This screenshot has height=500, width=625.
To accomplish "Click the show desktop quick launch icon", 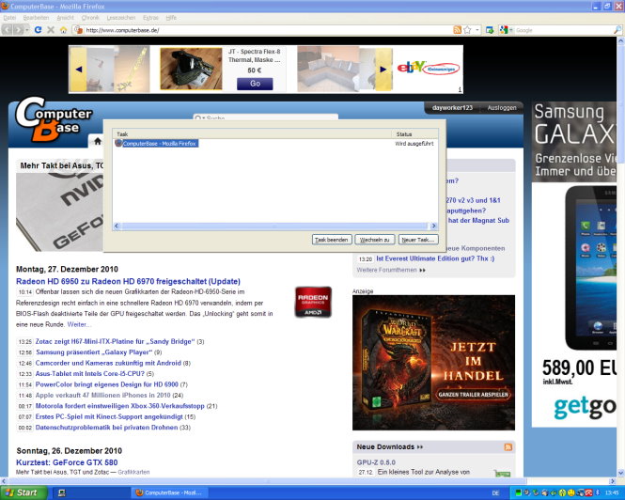I will tap(61, 493).
